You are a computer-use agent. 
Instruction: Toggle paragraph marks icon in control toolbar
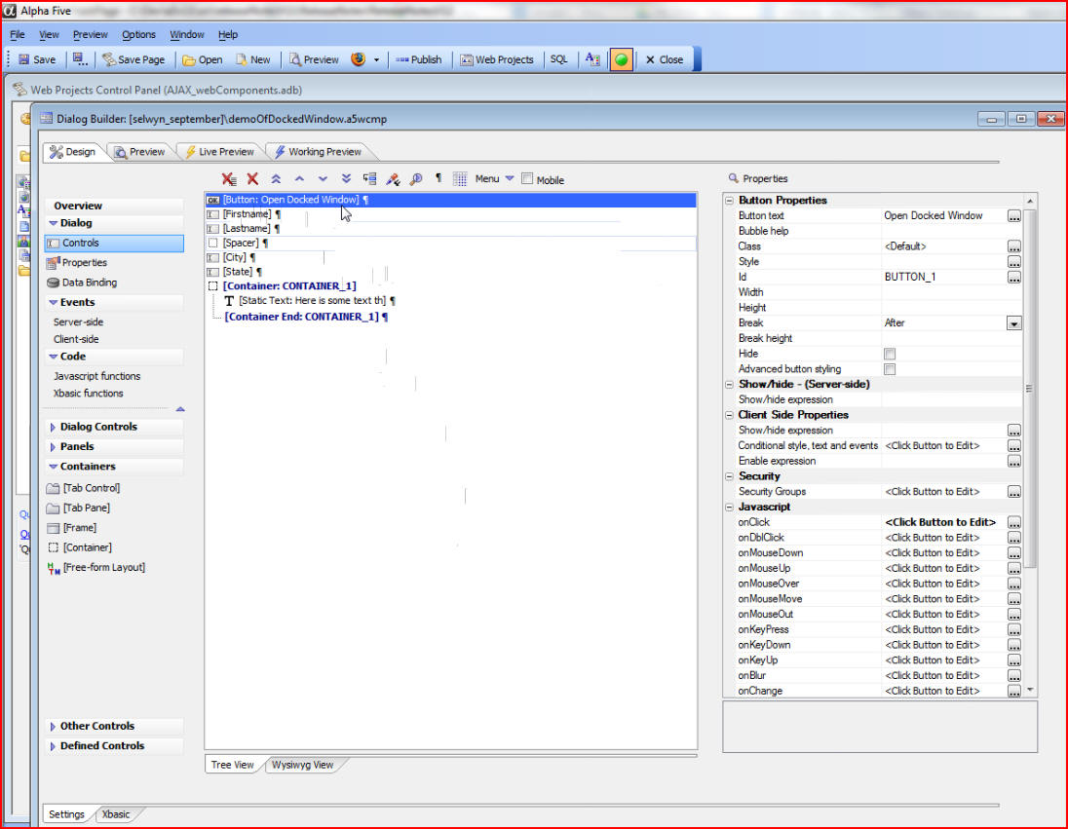[x=439, y=178]
